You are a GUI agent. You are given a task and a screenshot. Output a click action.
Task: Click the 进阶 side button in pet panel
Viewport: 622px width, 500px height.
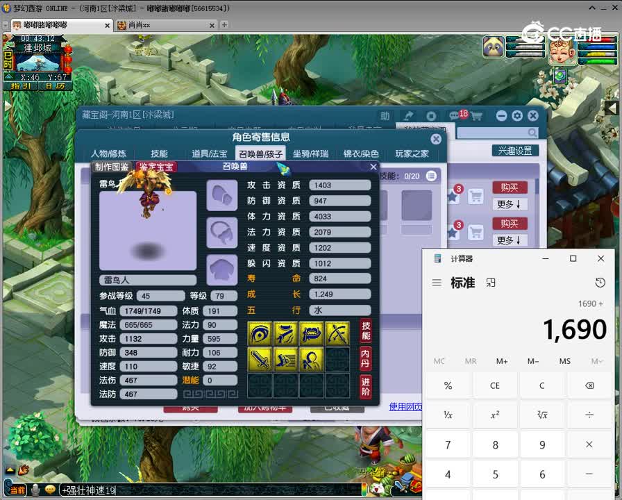tap(365, 387)
